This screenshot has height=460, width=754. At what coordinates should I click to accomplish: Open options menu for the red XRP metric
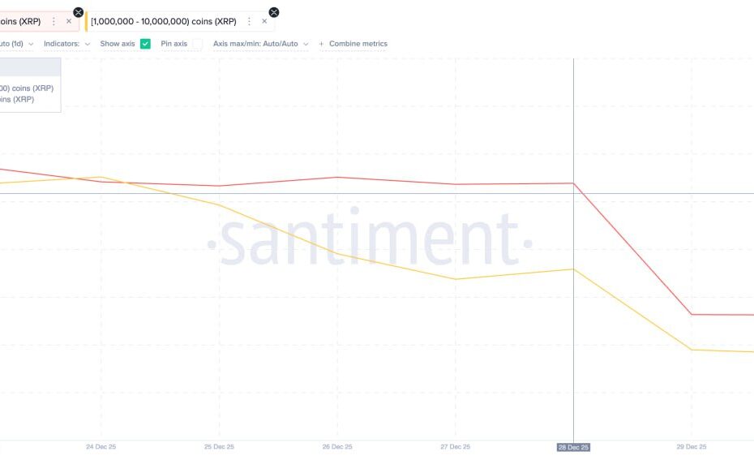(54, 21)
